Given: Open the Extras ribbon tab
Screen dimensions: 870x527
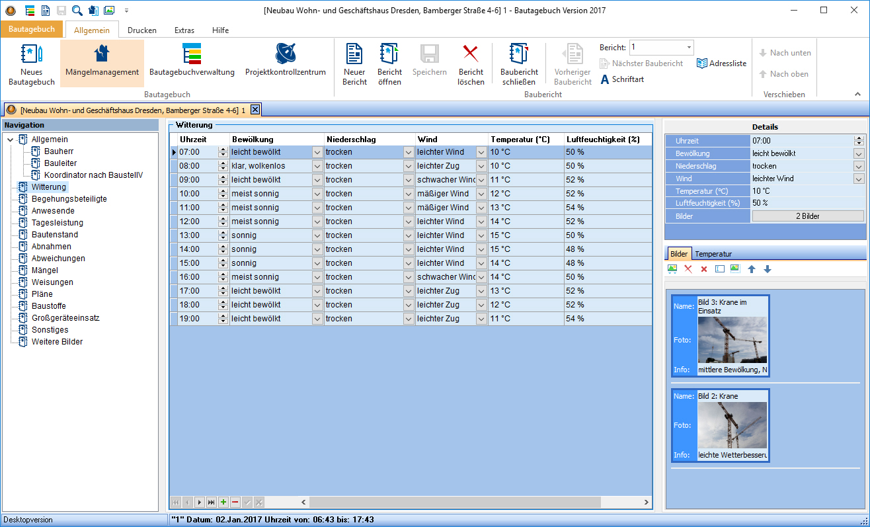Looking at the screenshot, I should tap(184, 30).
